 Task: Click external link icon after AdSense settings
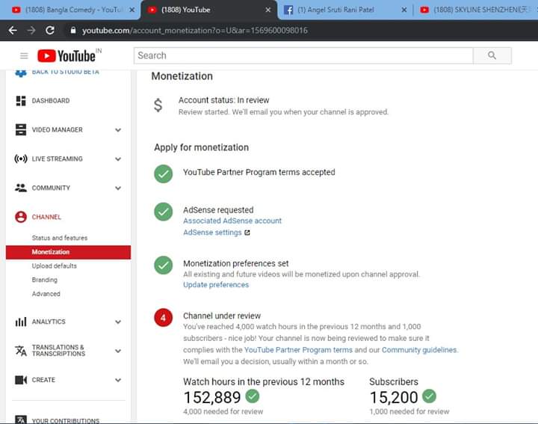point(247,233)
